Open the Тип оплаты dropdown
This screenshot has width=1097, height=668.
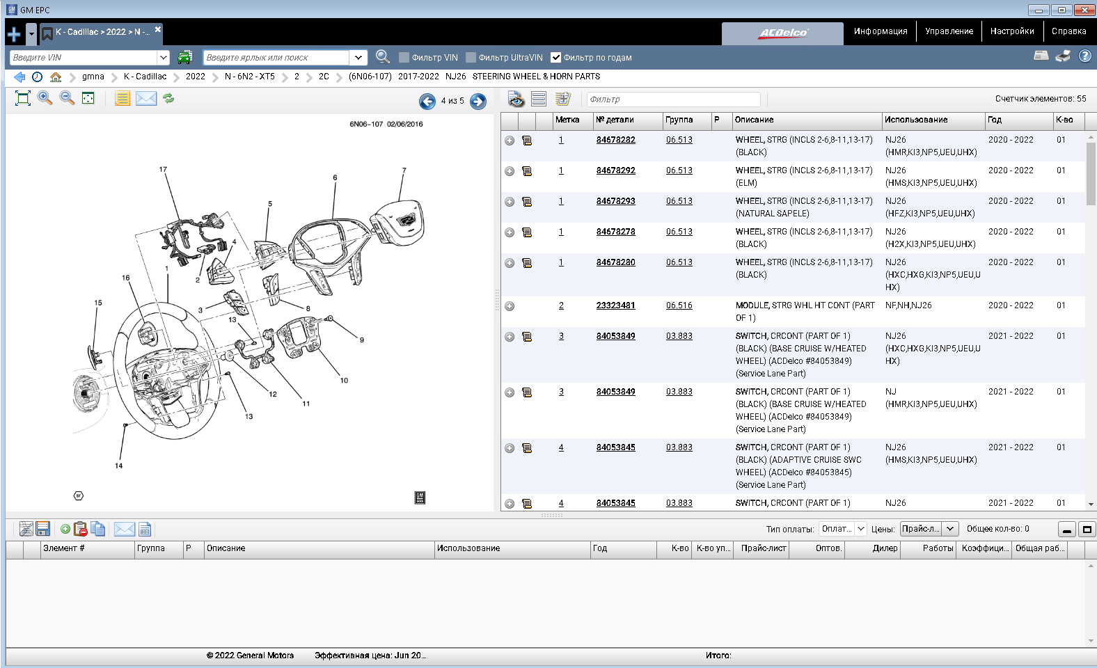click(843, 529)
